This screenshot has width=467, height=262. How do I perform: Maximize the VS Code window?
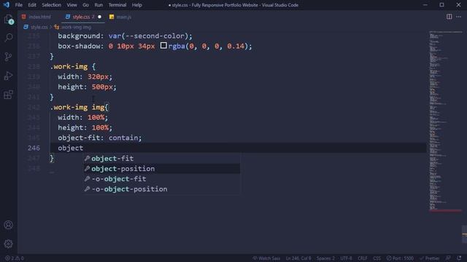[x=441, y=5]
